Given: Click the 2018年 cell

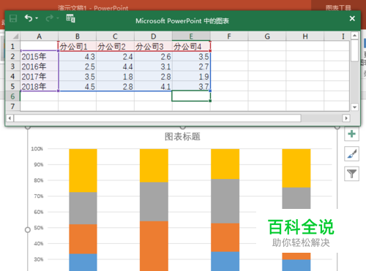Looking at the screenshot, I should 39,86.
